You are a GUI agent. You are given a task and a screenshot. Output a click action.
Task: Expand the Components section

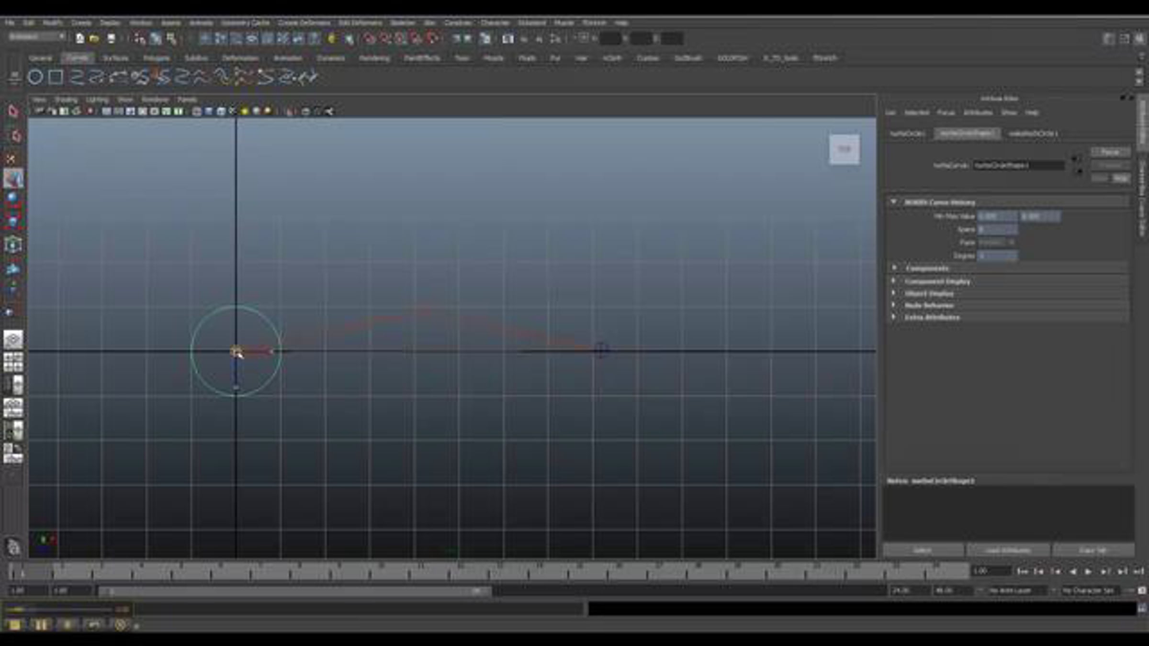click(893, 268)
